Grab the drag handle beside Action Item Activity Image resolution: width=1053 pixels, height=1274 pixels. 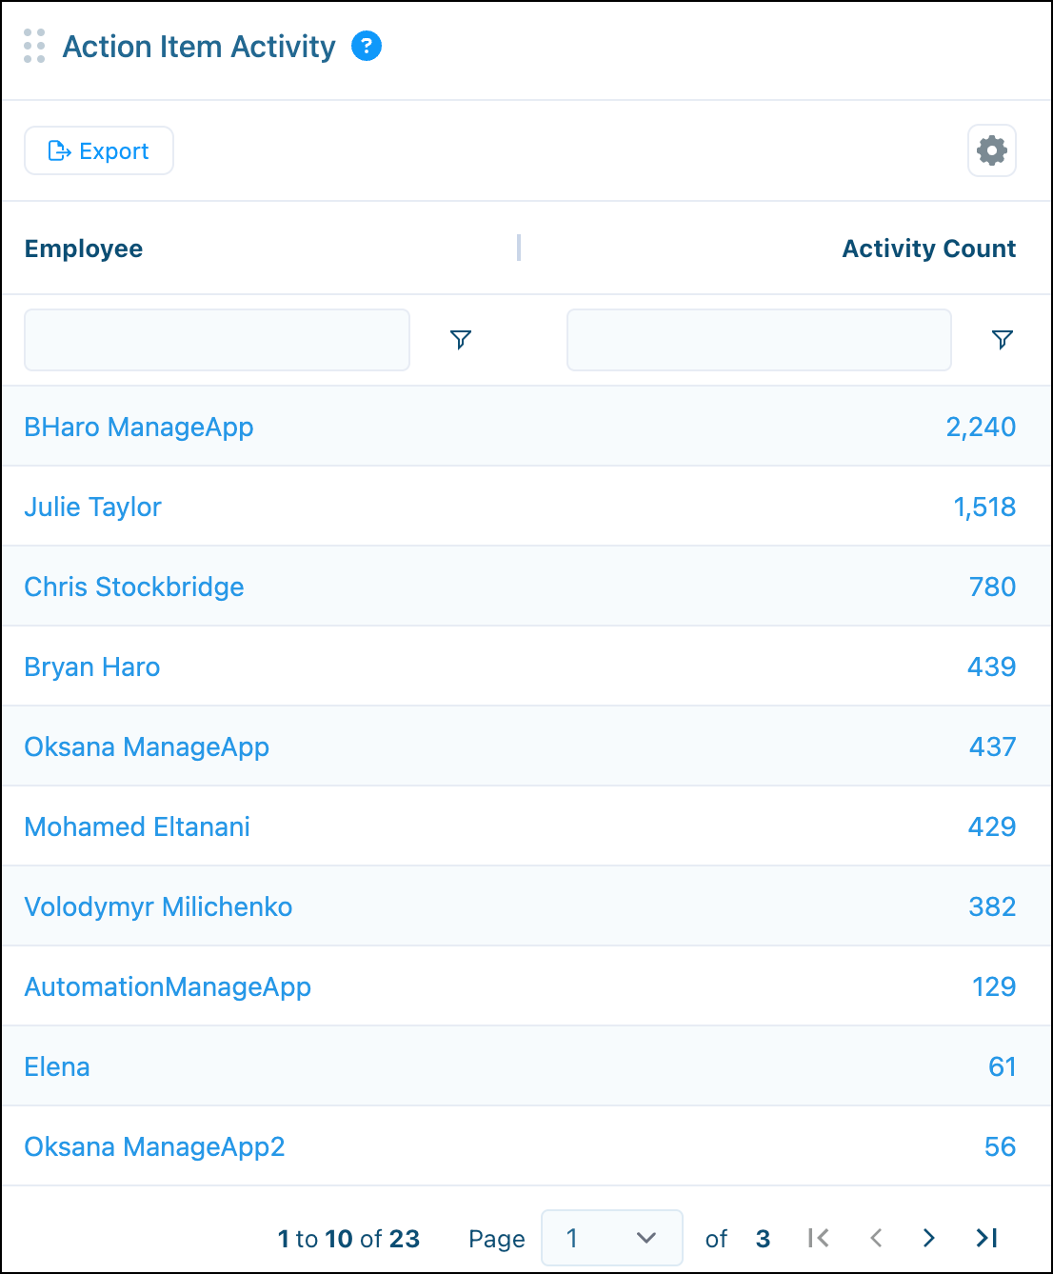pos(34,46)
